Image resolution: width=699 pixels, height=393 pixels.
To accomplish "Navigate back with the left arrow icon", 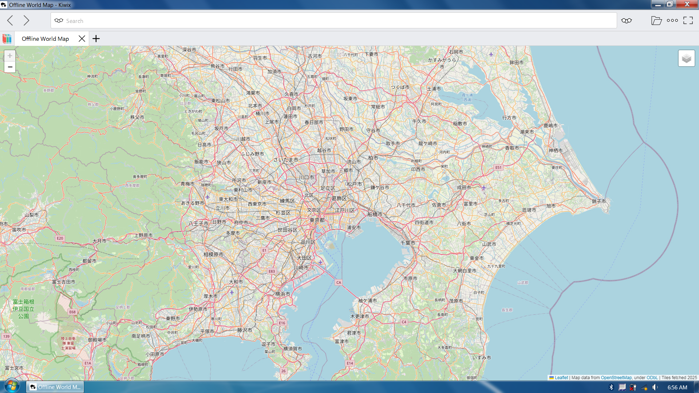I will coord(10,21).
